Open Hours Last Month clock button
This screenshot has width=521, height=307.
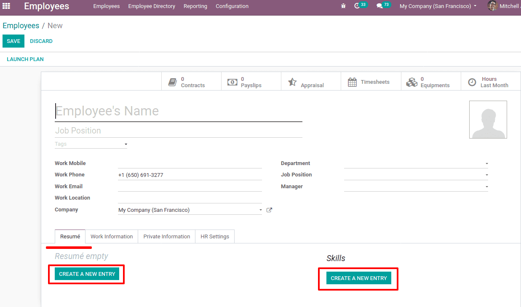tap(490, 82)
